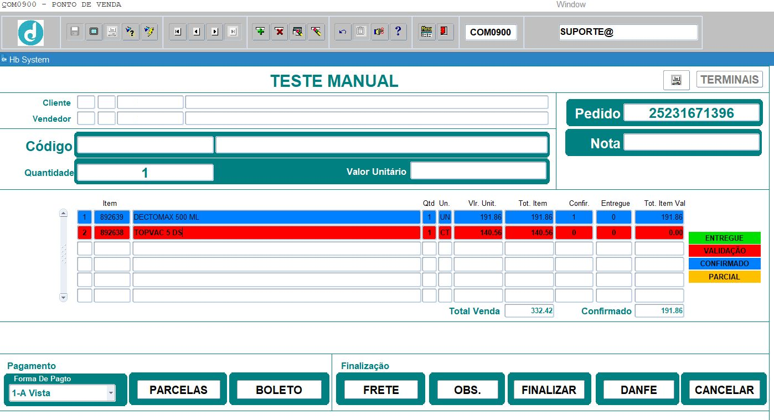Go to last record navigation icon
This screenshot has width=774, height=420.
[x=233, y=32]
